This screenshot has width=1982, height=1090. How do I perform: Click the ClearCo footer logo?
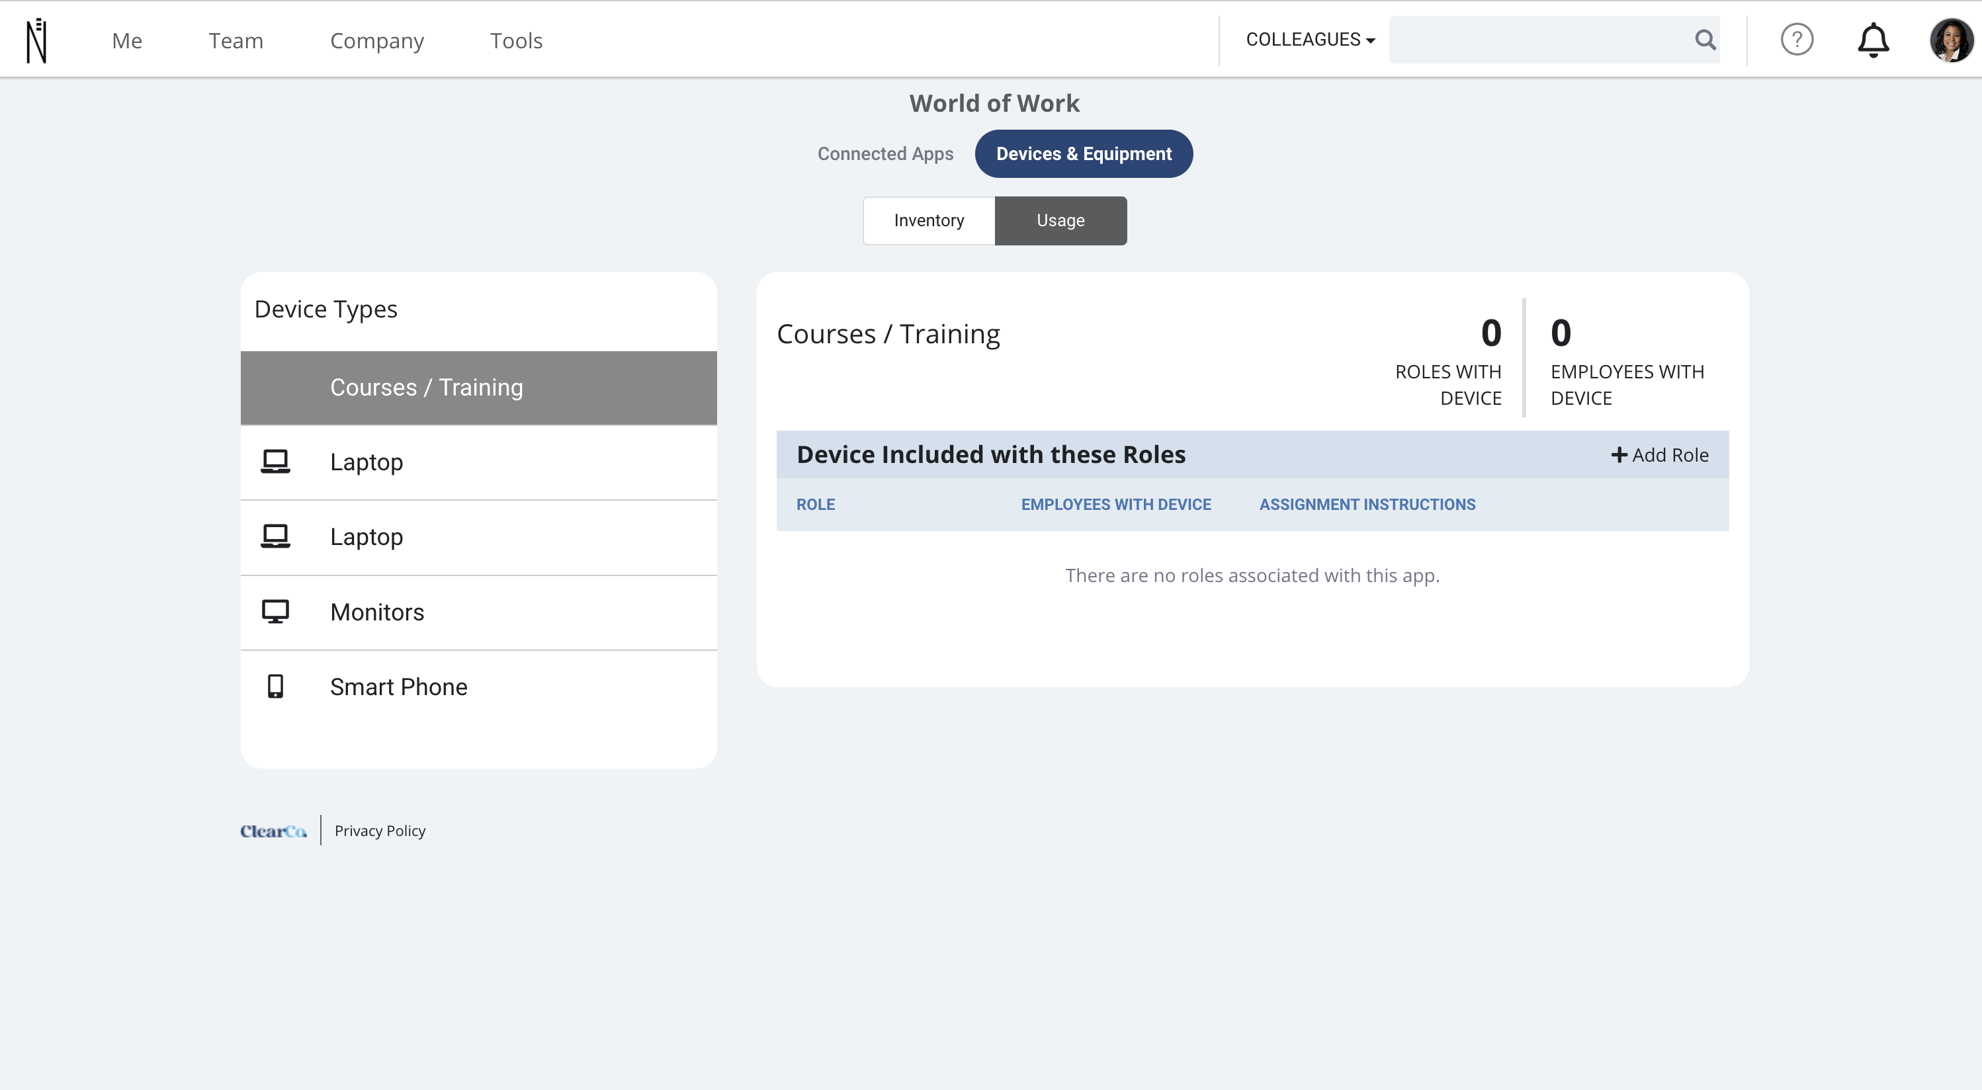273,831
